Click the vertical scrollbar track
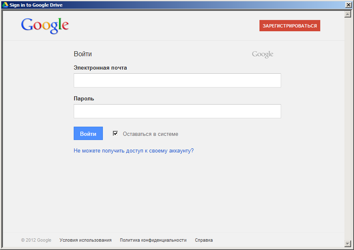Viewport: 354px width, 250px height. pyautogui.click(x=348, y=125)
